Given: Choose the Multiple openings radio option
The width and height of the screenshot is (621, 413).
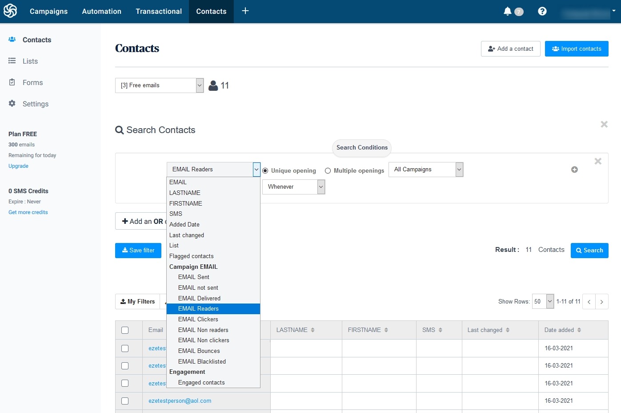Looking at the screenshot, I should 328,171.
